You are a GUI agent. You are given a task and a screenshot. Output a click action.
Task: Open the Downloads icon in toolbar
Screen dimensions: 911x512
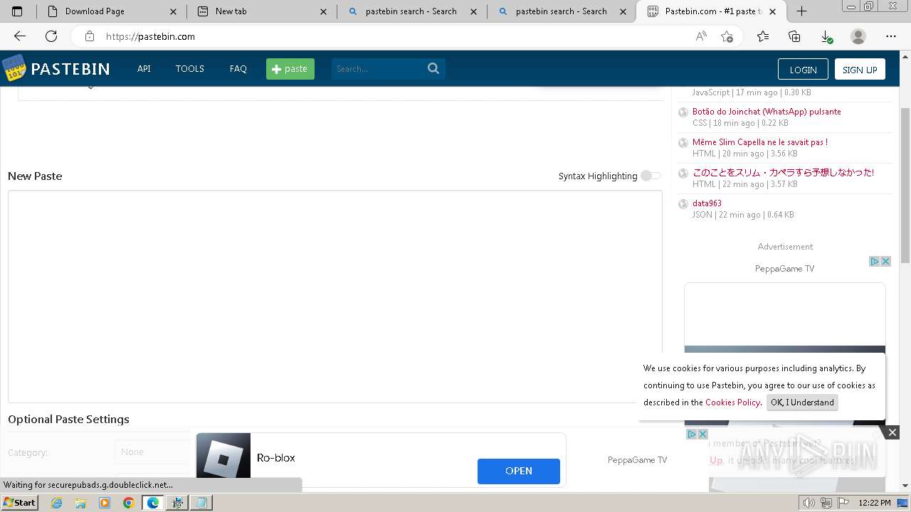(x=826, y=36)
